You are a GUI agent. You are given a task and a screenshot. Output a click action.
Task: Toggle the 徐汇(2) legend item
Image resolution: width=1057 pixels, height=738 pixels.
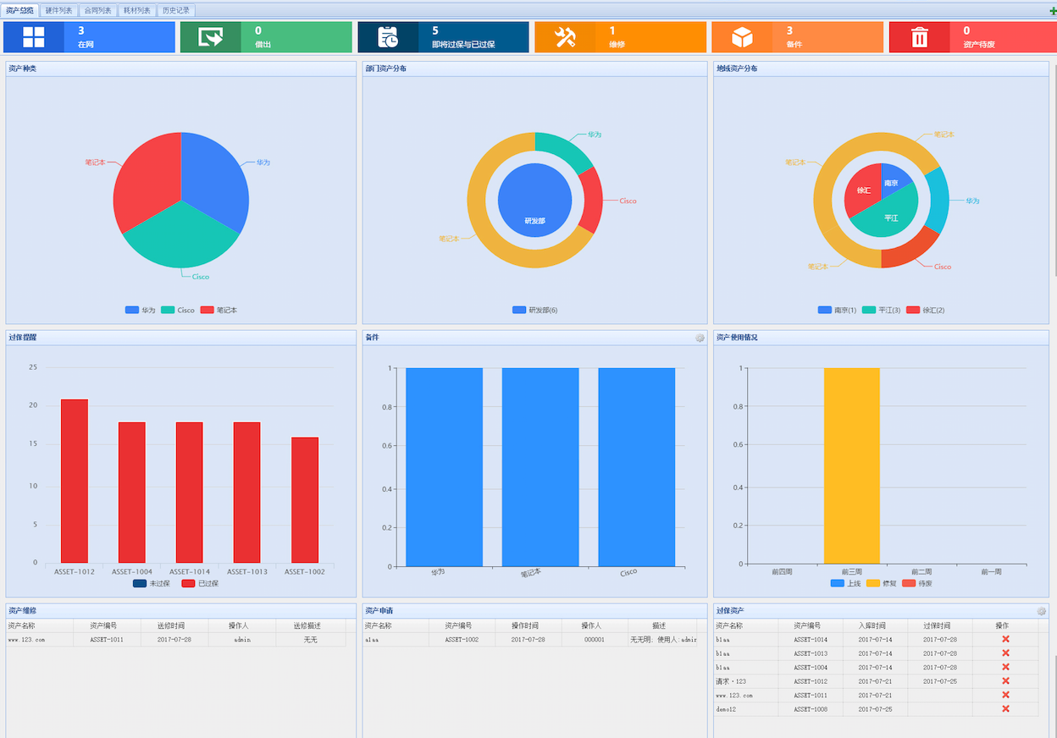(x=926, y=310)
